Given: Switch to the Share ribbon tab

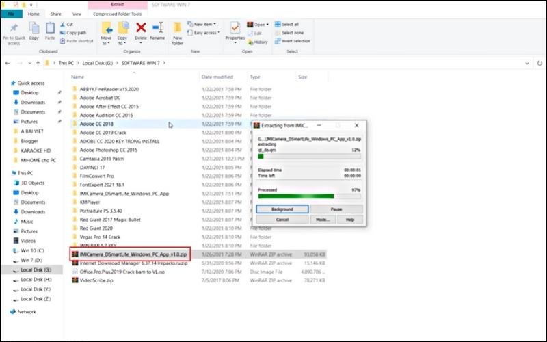Looking at the screenshot, I should [x=55, y=14].
